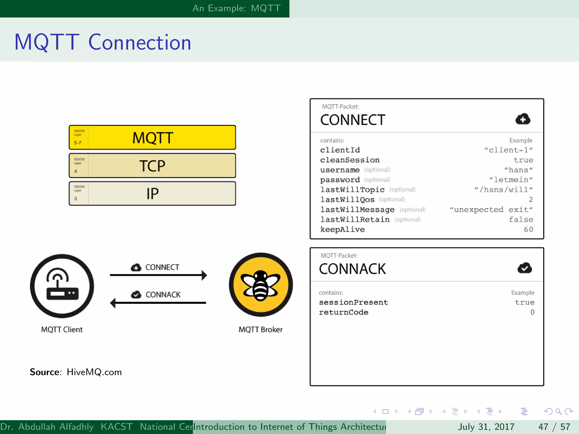
Task: Click the subsection navigation icon
Action: pyautogui.click(x=455, y=411)
